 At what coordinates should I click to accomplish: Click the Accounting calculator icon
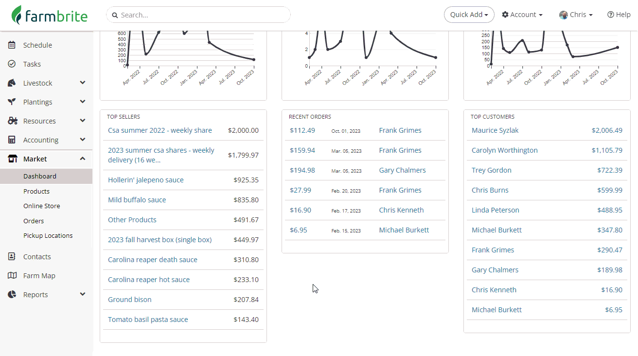(x=12, y=140)
